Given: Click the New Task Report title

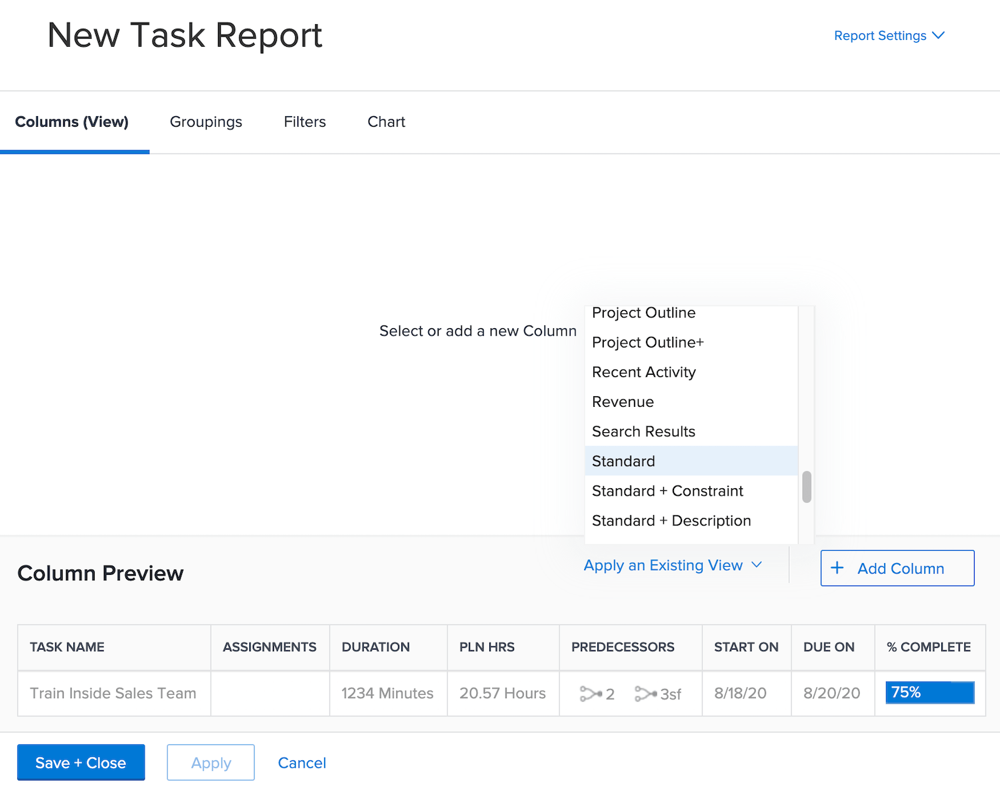Looking at the screenshot, I should (x=185, y=35).
